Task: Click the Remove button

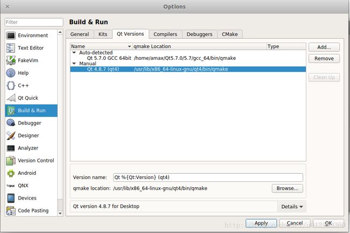Action: coord(324,59)
